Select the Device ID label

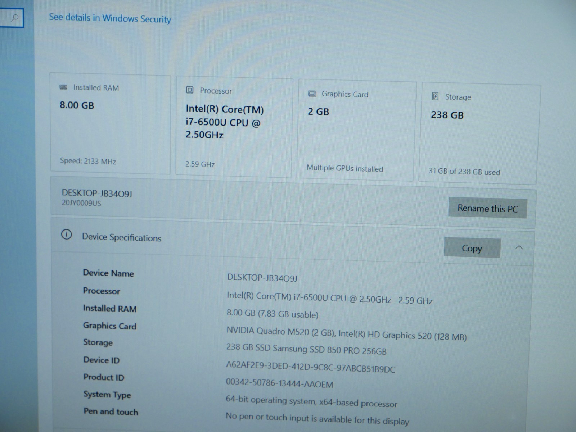(x=102, y=360)
